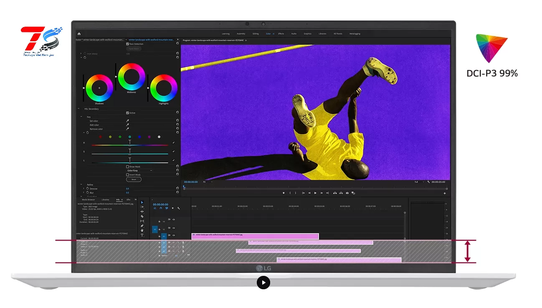Switch to the Effects workspace tab
Screen dimensions: 542x308
(281, 34)
